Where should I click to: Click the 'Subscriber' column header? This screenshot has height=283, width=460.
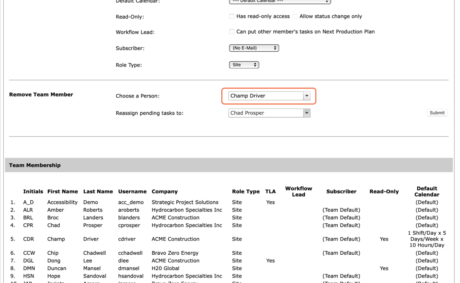click(x=341, y=191)
